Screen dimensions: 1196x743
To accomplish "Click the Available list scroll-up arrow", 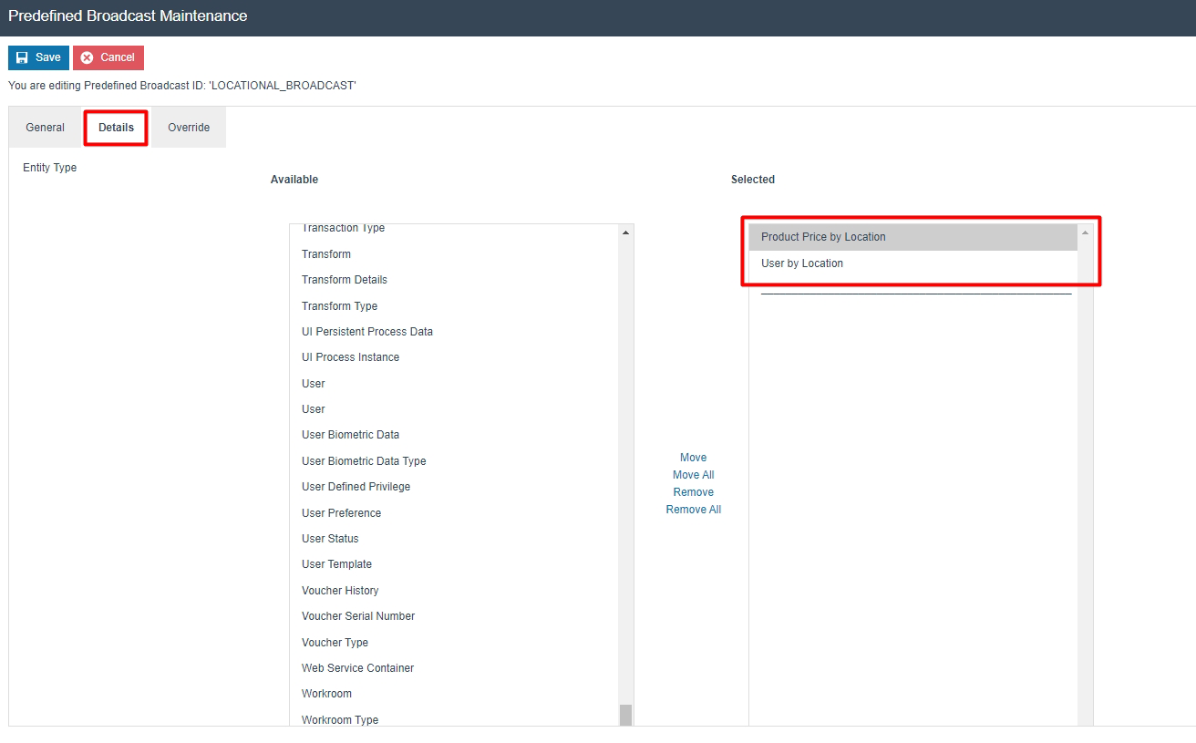I will [624, 232].
